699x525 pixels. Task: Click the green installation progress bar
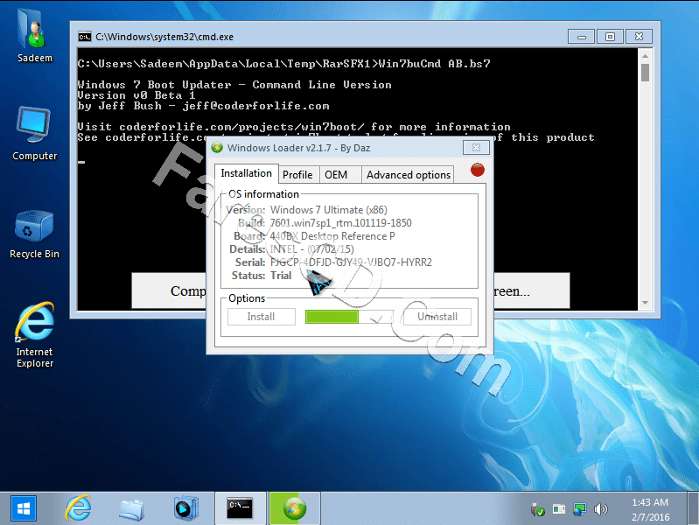349,317
